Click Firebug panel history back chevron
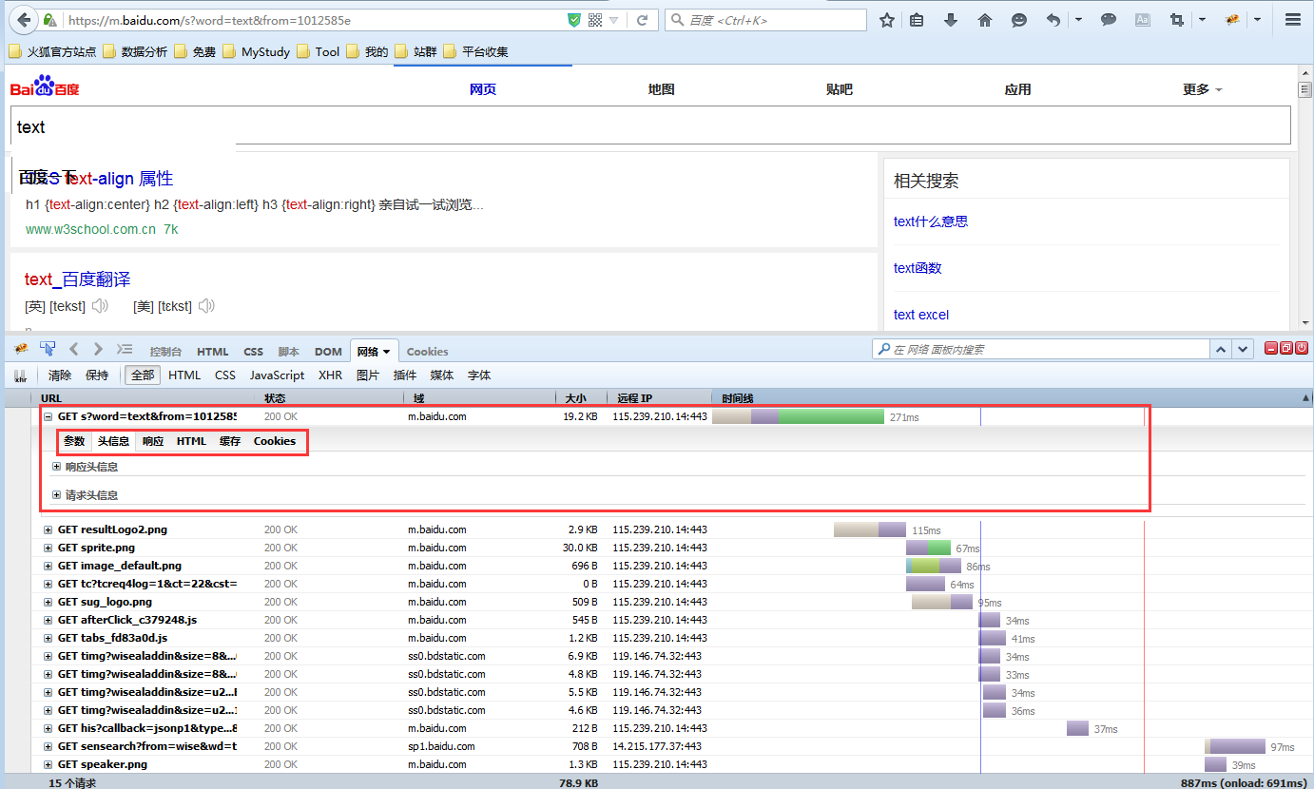Viewport: 1314px width, 789px height. 74,349
